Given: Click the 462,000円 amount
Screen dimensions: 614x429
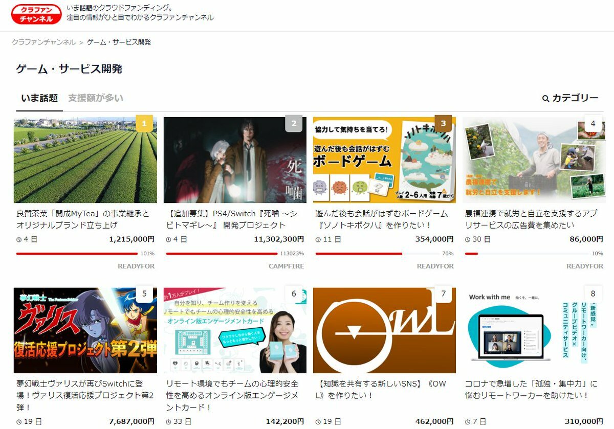Looking at the screenshot, I should [x=434, y=422].
